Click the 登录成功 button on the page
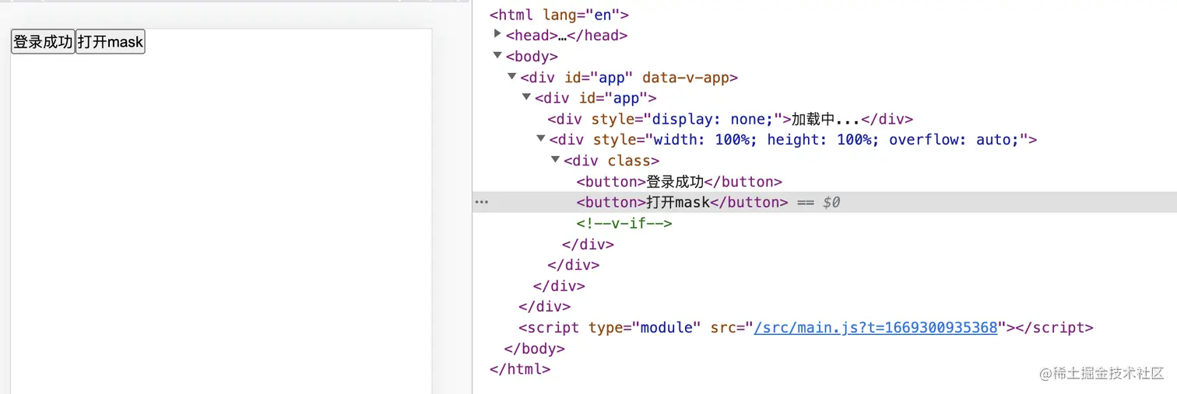The height and width of the screenshot is (394, 1177). click(43, 42)
